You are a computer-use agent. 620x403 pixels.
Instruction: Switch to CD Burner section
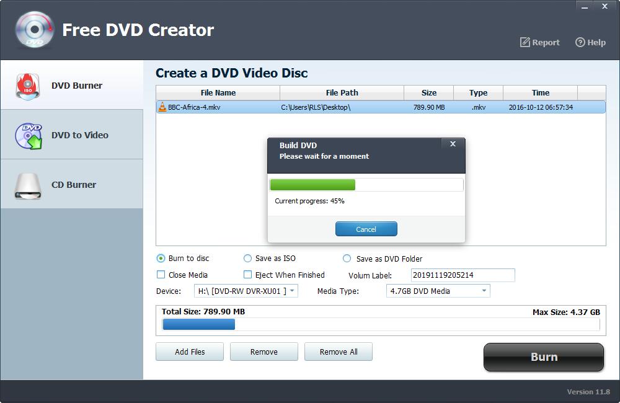pyautogui.click(x=71, y=184)
